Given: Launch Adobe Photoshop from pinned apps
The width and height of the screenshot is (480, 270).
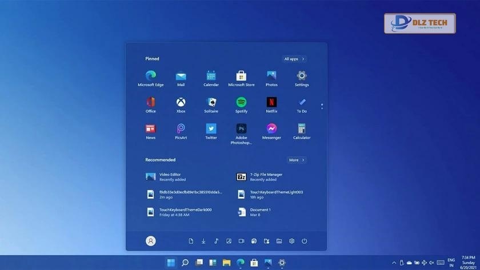Looking at the screenshot, I should coord(241,129).
